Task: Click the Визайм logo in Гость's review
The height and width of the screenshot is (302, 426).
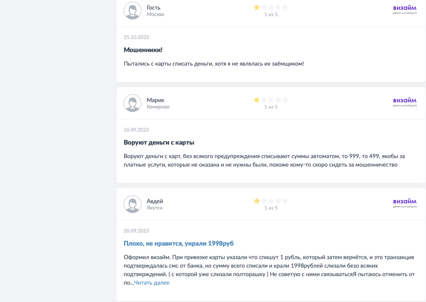Action: pyautogui.click(x=404, y=10)
